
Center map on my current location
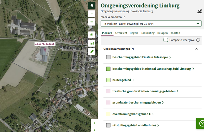tap(92, 35)
